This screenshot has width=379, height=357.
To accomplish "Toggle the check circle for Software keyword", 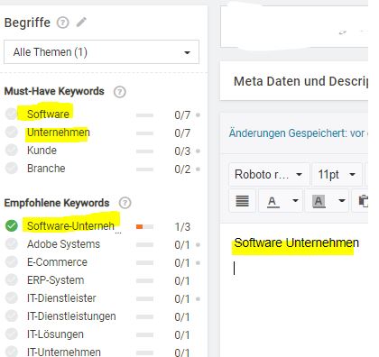I will coord(12,114).
